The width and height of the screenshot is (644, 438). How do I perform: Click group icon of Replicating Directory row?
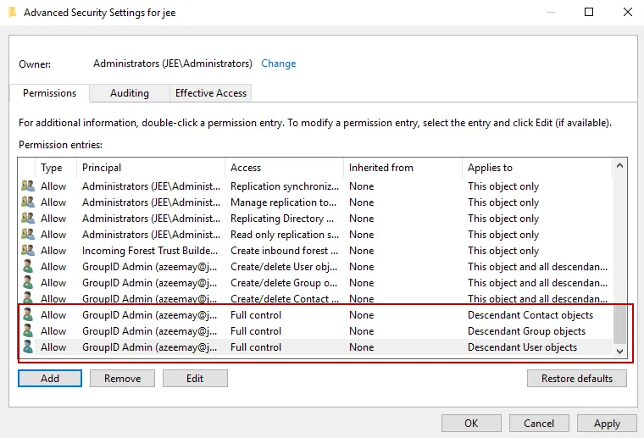(x=27, y=218)
